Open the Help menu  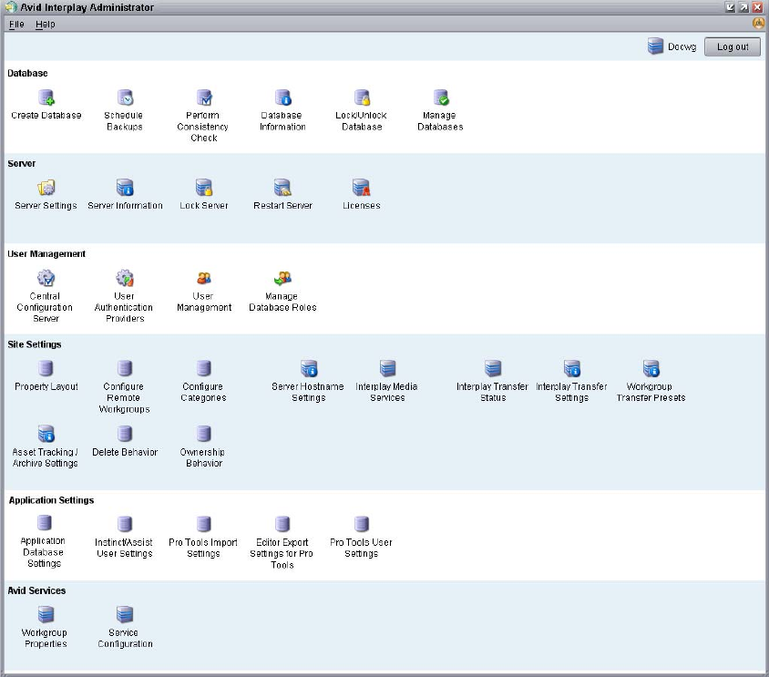pyautogui.click(x=46, y=24)
